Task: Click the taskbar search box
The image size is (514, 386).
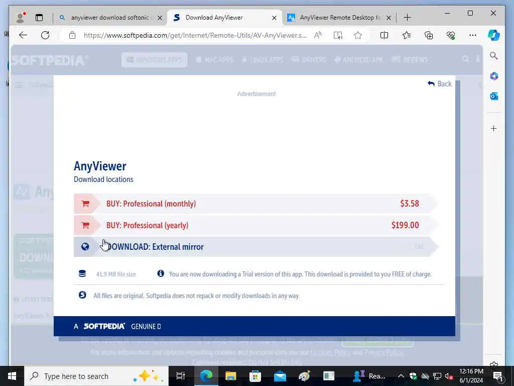Action: pyautogui.click(x=96, y=376)
